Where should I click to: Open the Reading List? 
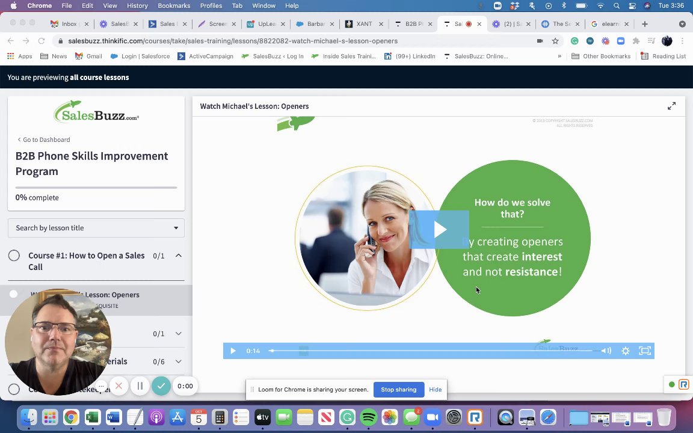pos(664,56)
